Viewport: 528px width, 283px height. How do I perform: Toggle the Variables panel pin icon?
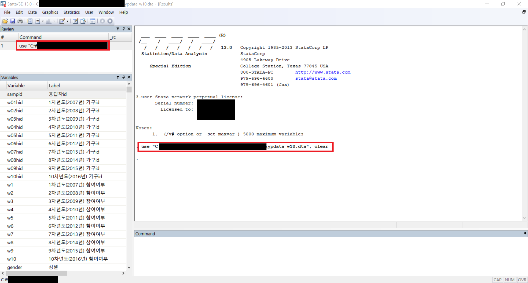[123, 77]
